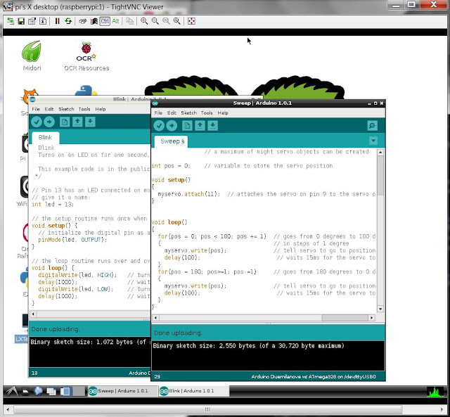Click the Zoom 100% magnifier in TightVNC toolbar

coord(166,21)
